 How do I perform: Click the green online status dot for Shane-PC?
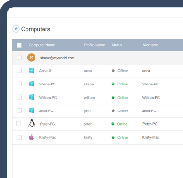(113, 84)
